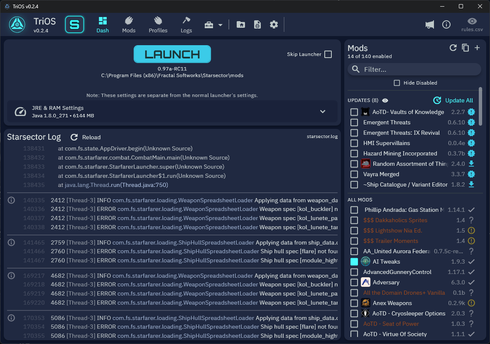Open dropdown arrow next to toolbox
490x344 pixels.
click(220, 25)
